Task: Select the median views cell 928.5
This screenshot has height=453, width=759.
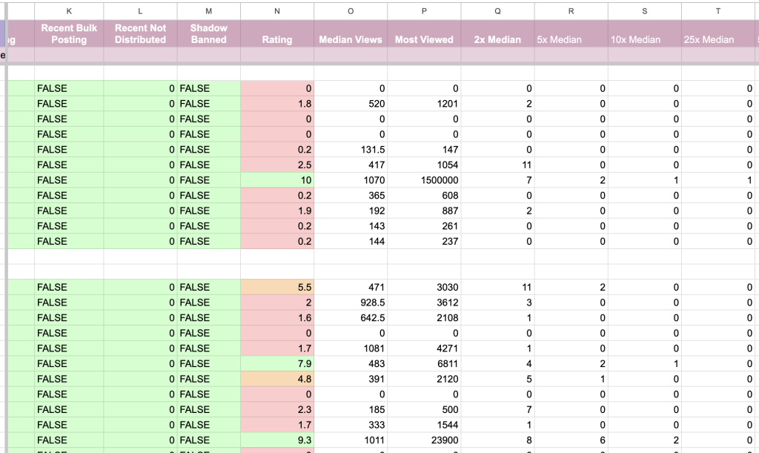Action: [351, 302]
